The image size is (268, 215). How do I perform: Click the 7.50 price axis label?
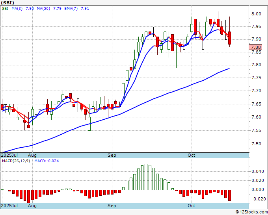coord(256,144)
